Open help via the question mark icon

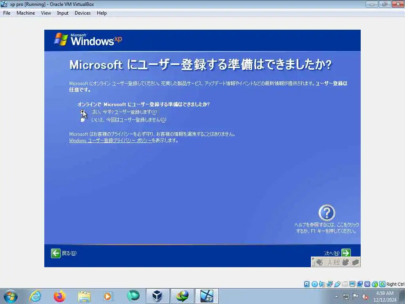[326, 213]
